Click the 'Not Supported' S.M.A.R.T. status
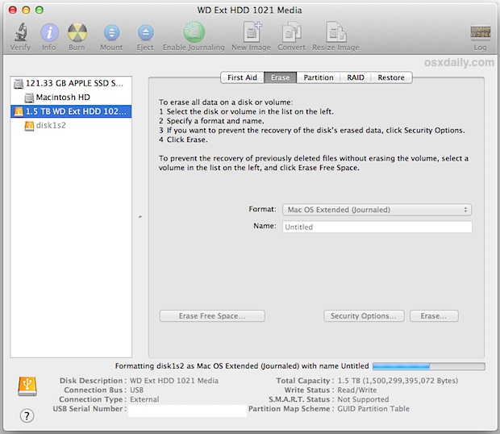The height and width of the screenshot is (434, 500). click(363, 399)
